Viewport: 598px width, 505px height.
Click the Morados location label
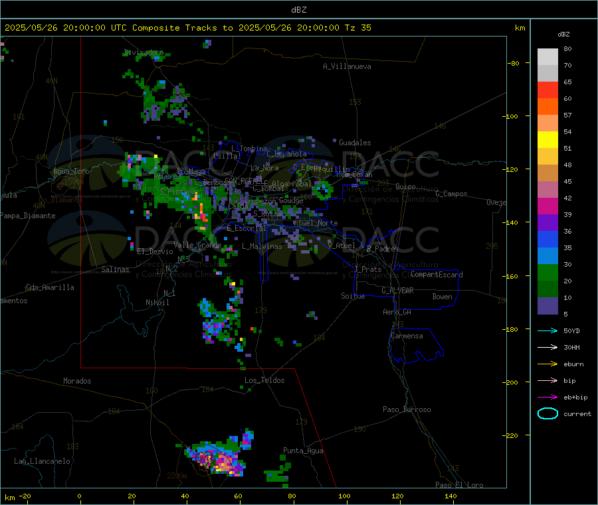click(x=77, y=381)
